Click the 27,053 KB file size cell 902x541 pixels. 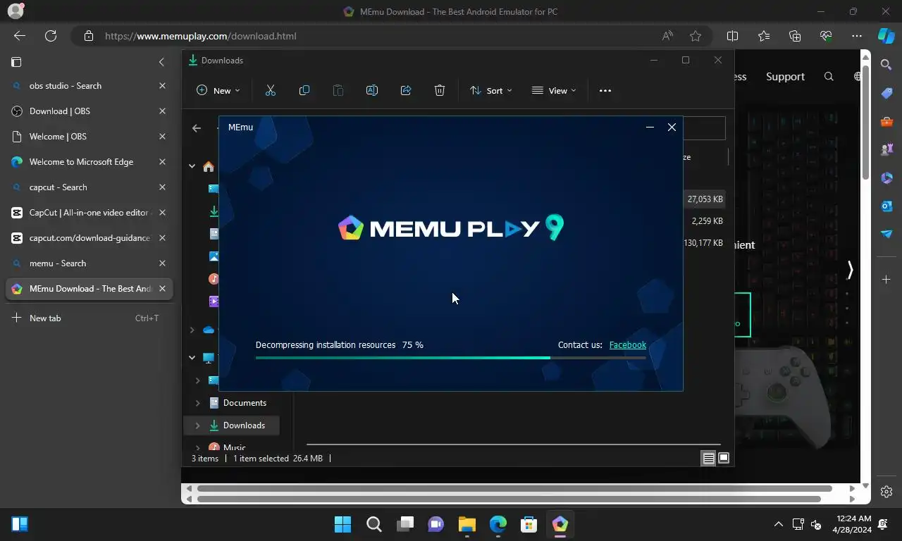click(705, 199)
